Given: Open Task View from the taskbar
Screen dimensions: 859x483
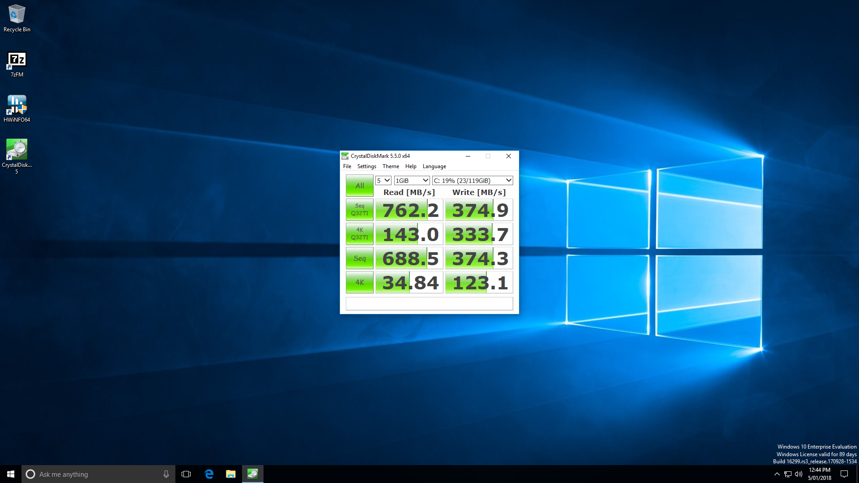Looking at the screenshot, I should [x=186, y=474].
